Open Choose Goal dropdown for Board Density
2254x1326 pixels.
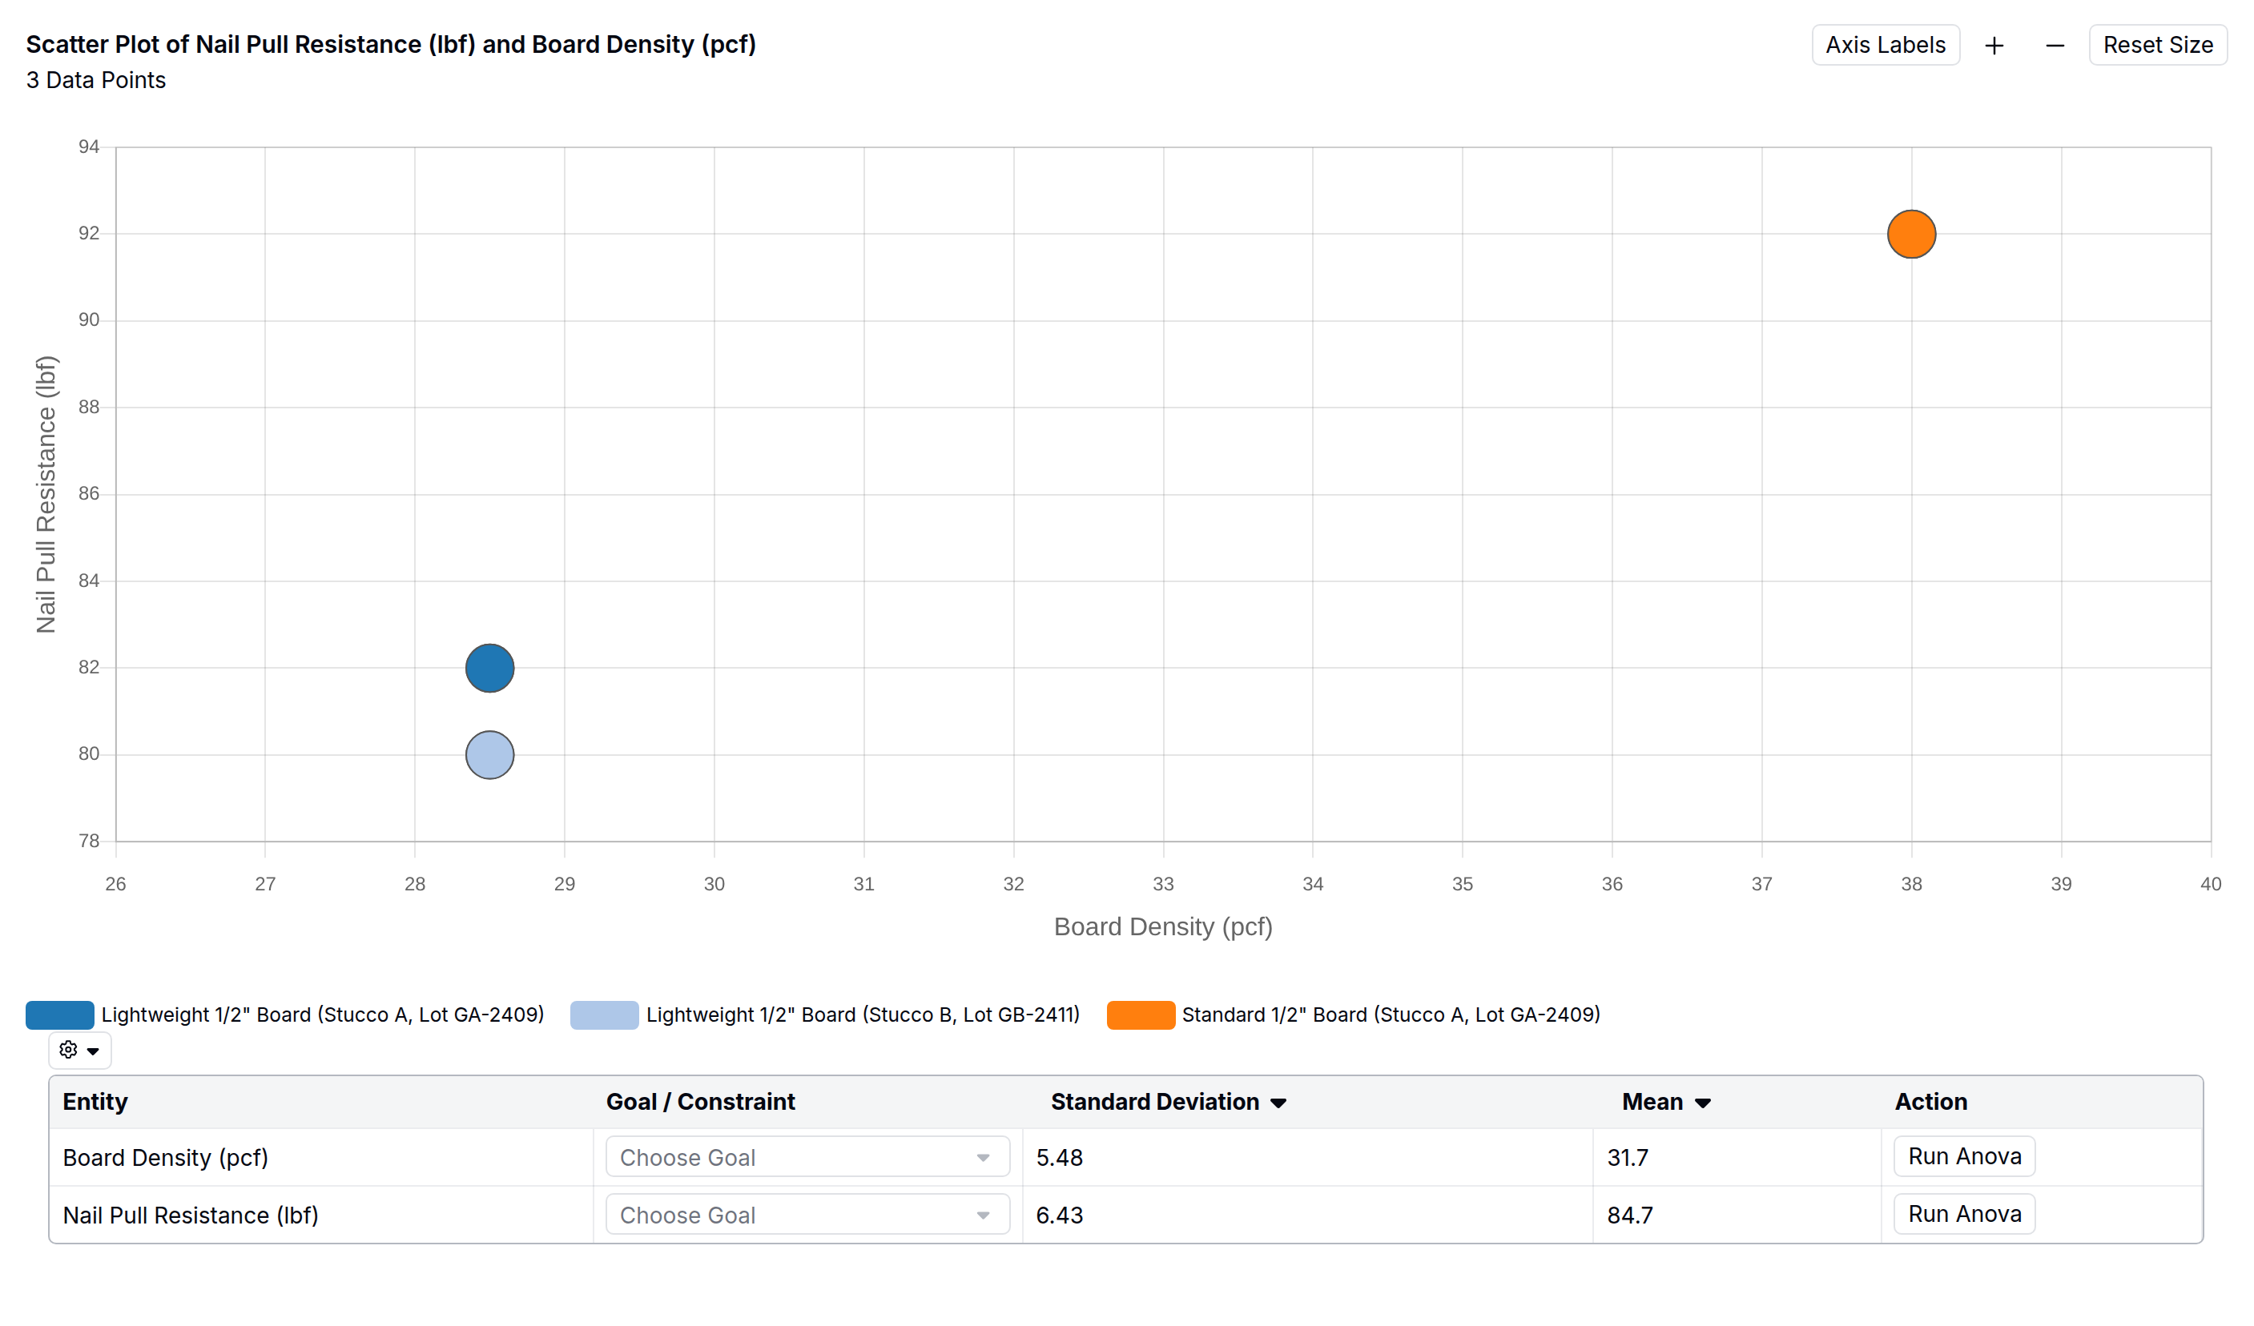[807, 1157]
